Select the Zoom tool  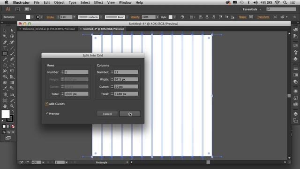12,106
